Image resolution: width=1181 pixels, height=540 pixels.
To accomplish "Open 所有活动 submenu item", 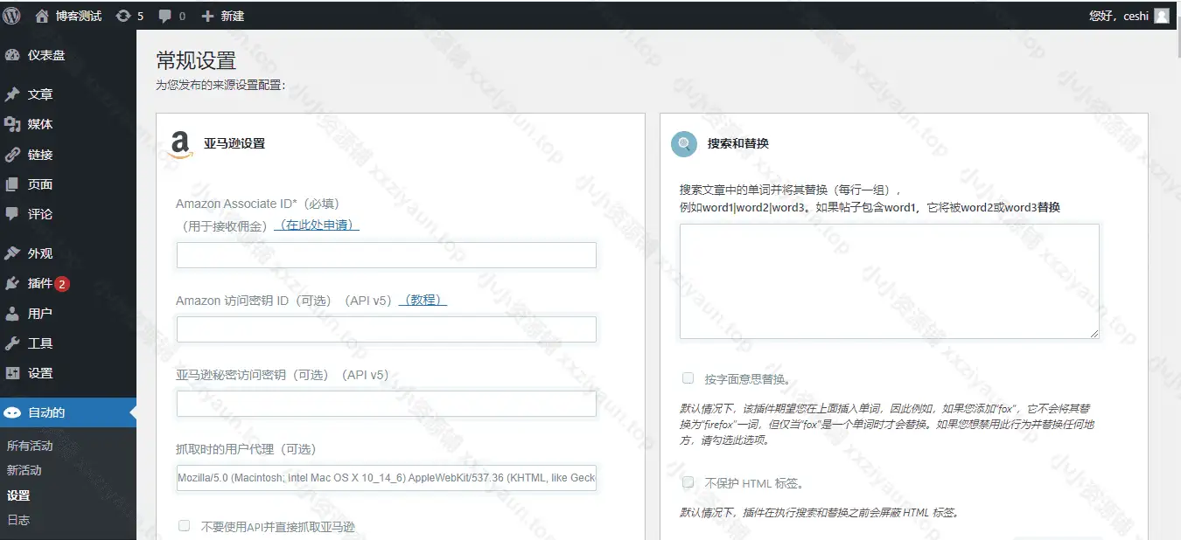I will (x=30, y=446).
